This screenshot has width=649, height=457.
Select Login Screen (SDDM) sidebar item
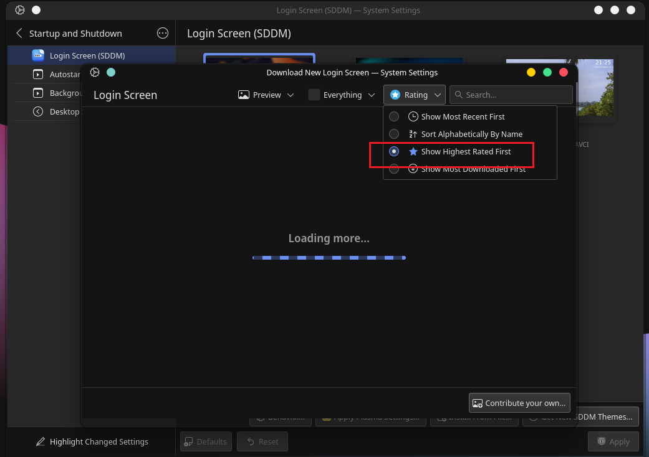(92, 55)
